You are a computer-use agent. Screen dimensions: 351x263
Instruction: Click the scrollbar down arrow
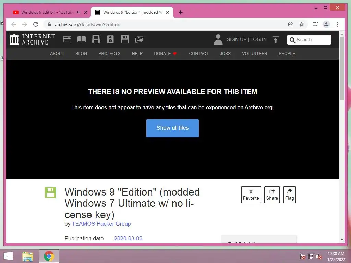click(x=342, y=240)
